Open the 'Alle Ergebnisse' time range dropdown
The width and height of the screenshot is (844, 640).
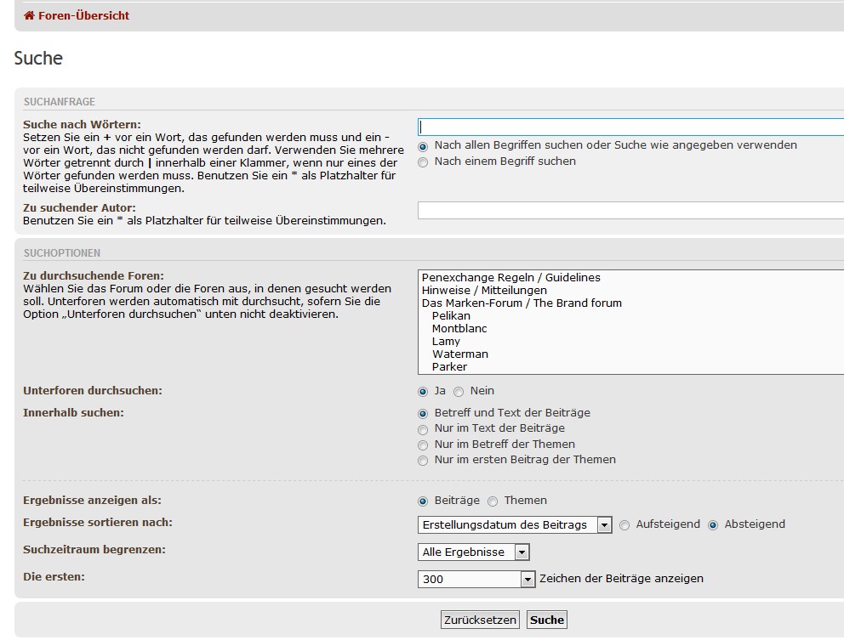[474, 552]
